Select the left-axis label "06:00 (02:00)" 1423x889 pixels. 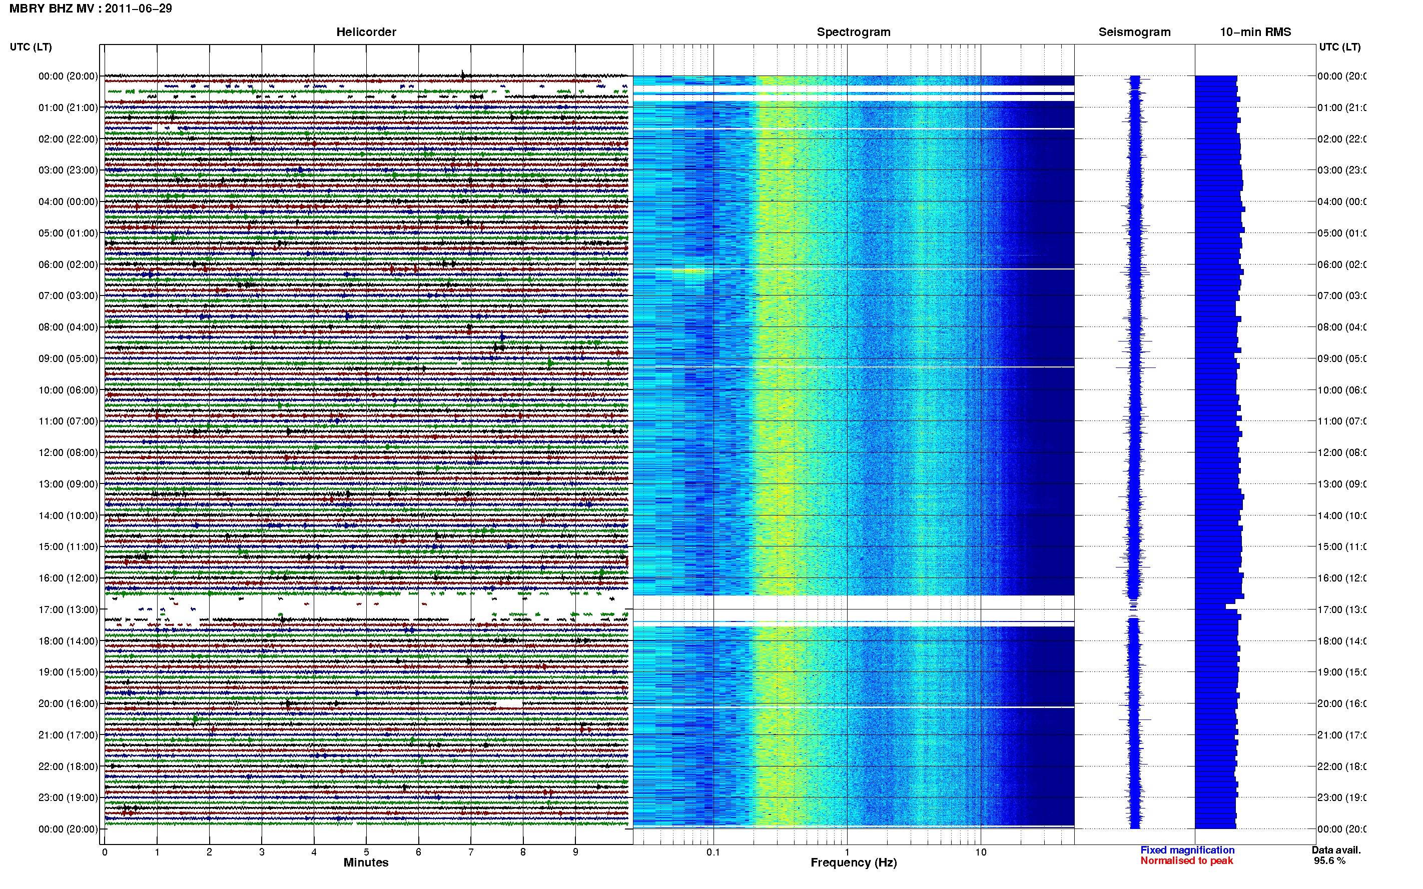click(68, 264)
